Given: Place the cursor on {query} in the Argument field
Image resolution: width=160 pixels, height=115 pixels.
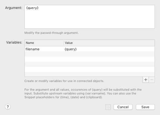Looking at the screenshot, I should (32, 8).
